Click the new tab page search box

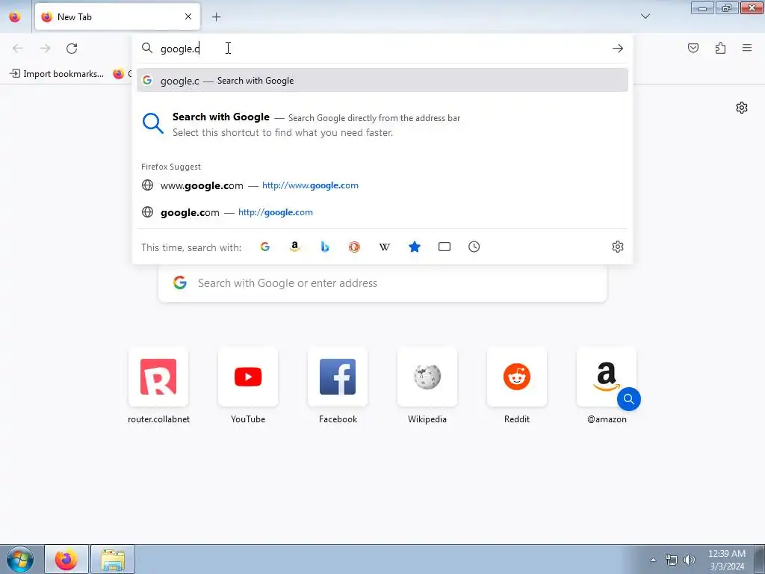[382, 283]
